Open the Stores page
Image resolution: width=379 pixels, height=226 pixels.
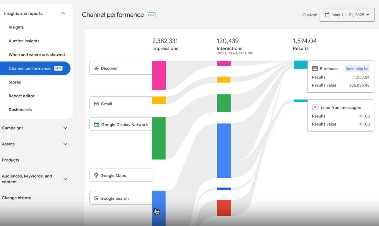[15, 82]
